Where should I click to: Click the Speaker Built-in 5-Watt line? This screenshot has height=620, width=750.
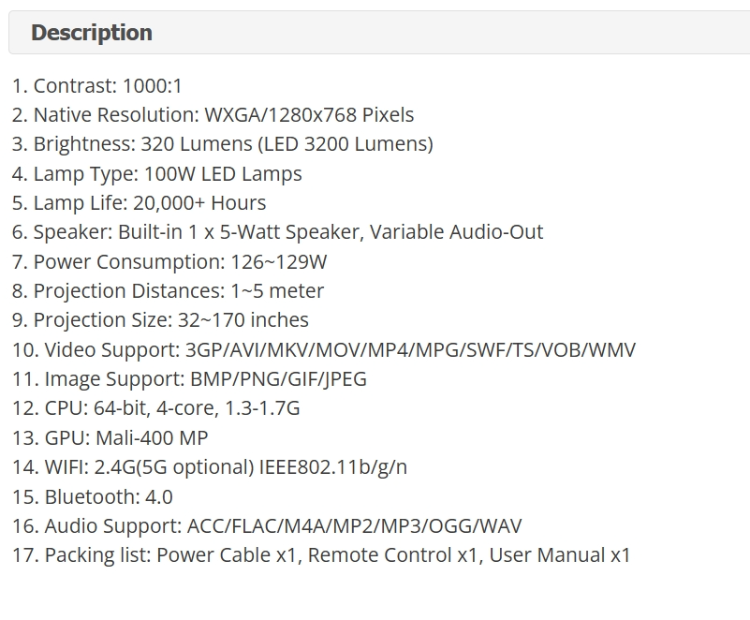coord(277,232)
